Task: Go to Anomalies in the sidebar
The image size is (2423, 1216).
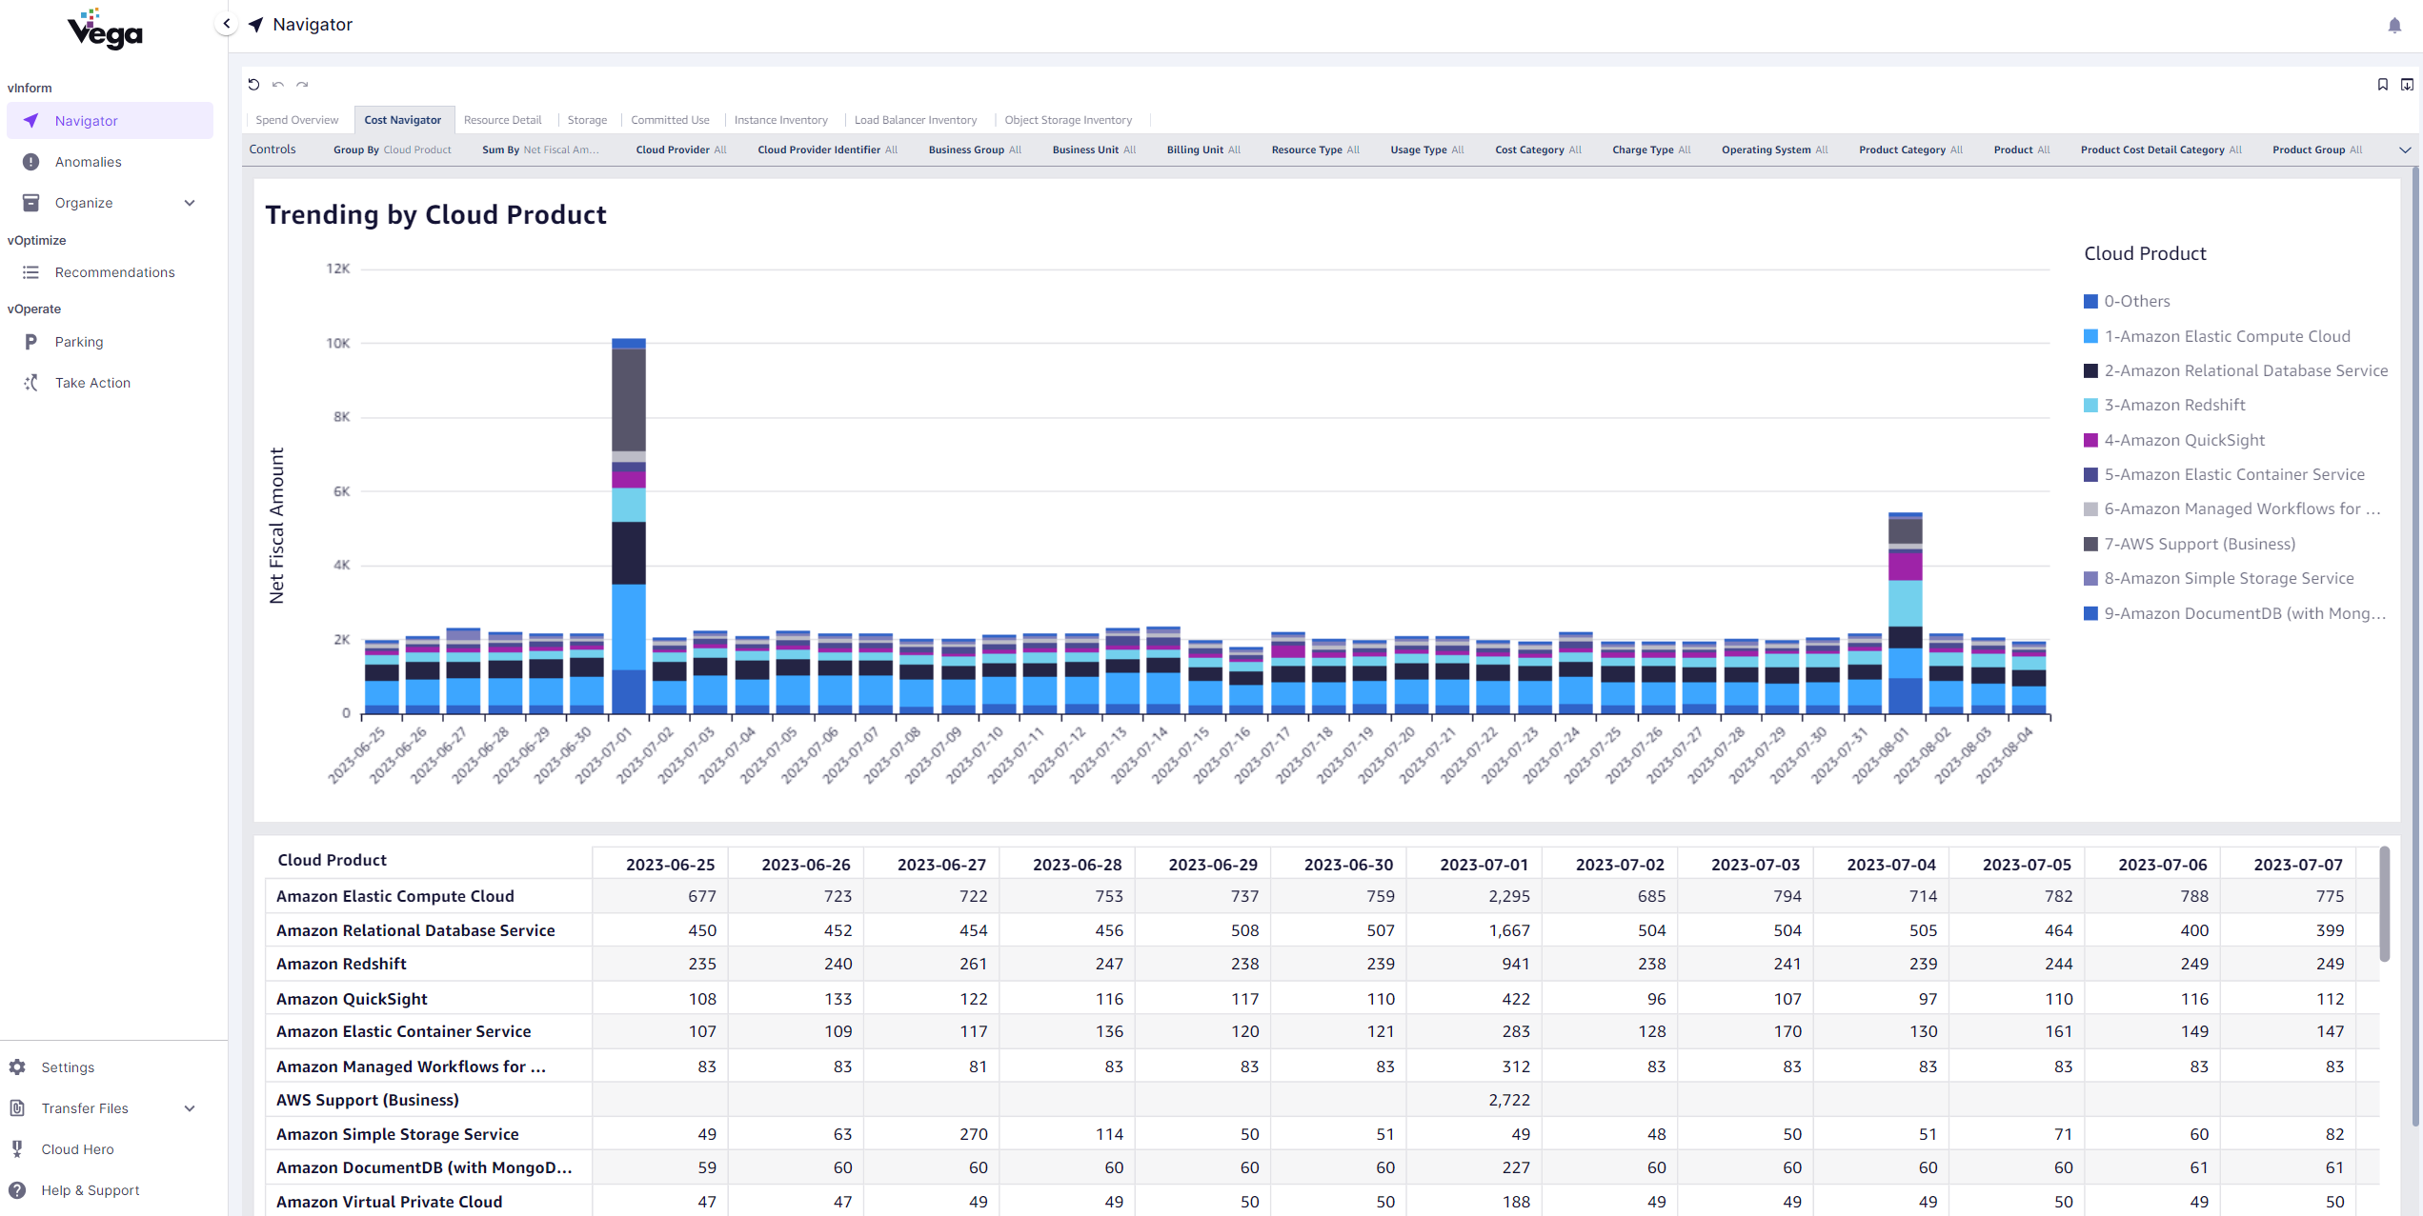Action: coord(110,162)
